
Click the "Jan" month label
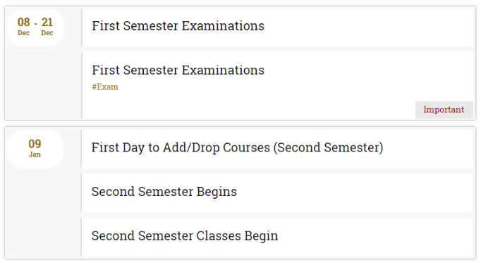35,154
